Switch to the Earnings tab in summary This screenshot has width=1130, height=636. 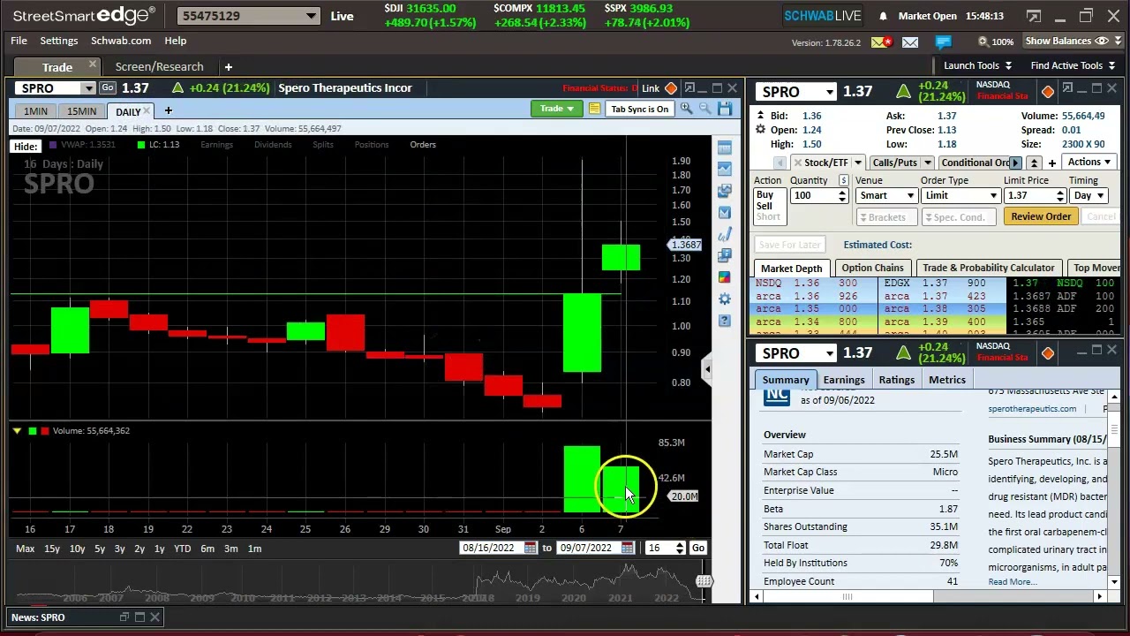point(844,380)
